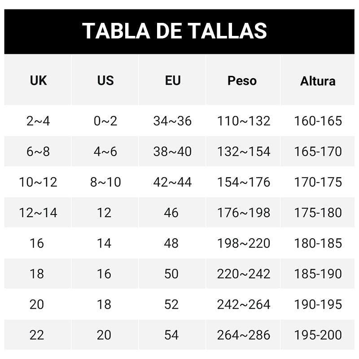The width and height of the screenshot is (359, 359).
Task: Select the UK size 12~14 cell
Action: pyautogui.click(x=38, y=213)
